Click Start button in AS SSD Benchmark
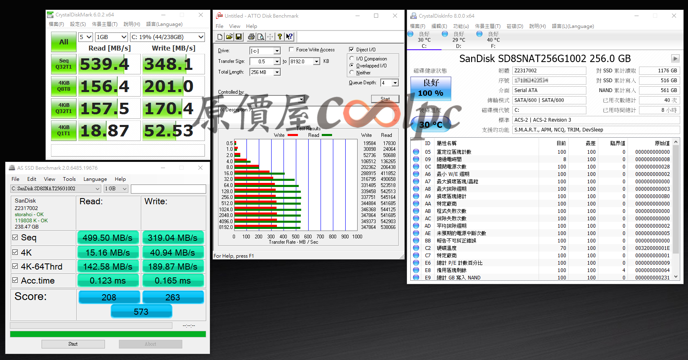This screenshot has height=360, width=688. (x=73, y=344)
